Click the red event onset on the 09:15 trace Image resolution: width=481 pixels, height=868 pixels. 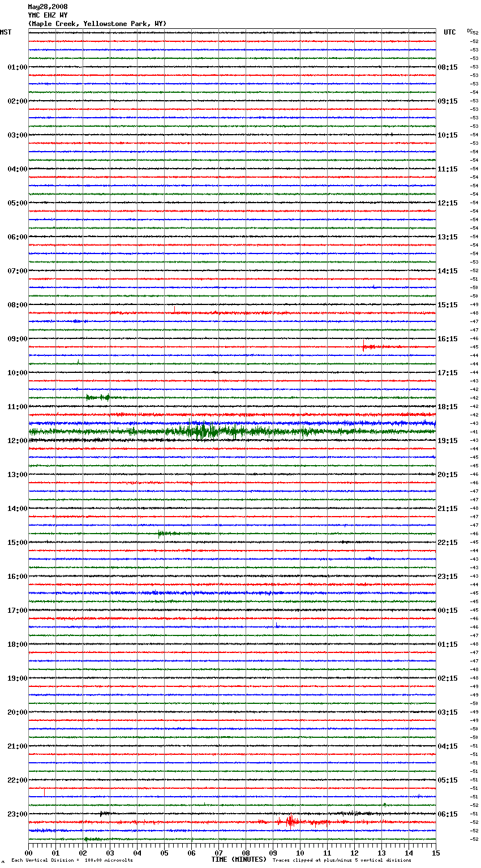pyautogui.click(x=364, y=346)
